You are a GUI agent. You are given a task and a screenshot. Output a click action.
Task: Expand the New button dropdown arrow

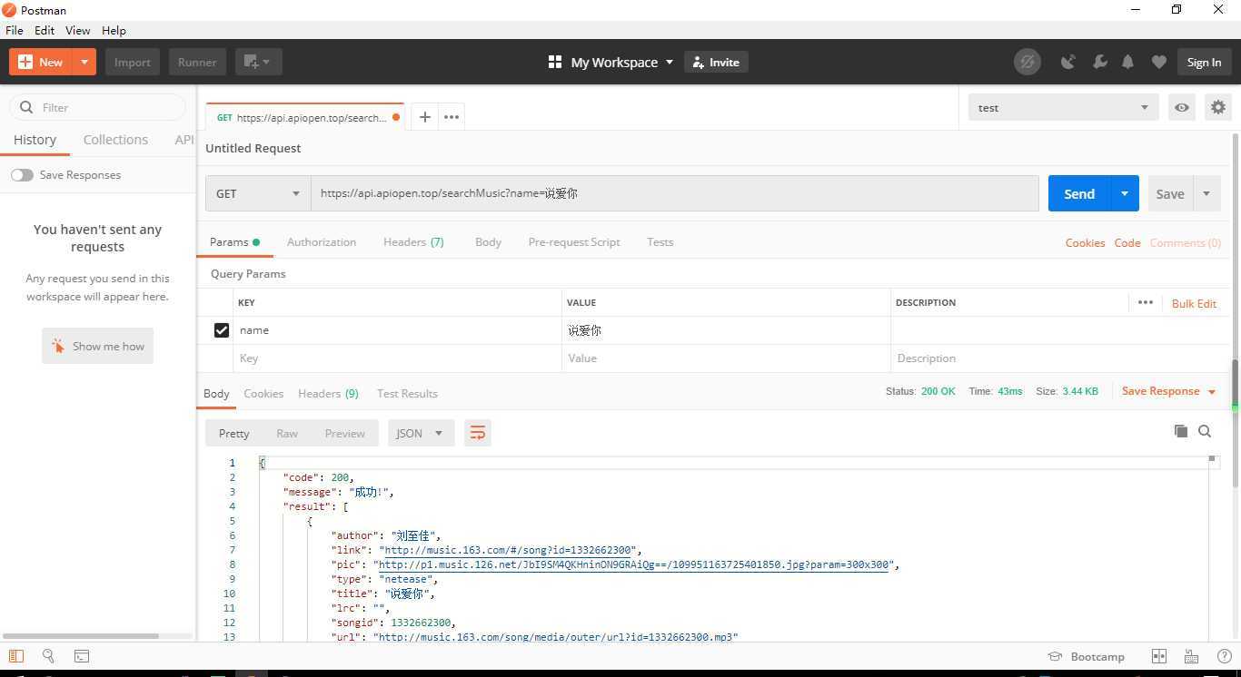(84, 62)
